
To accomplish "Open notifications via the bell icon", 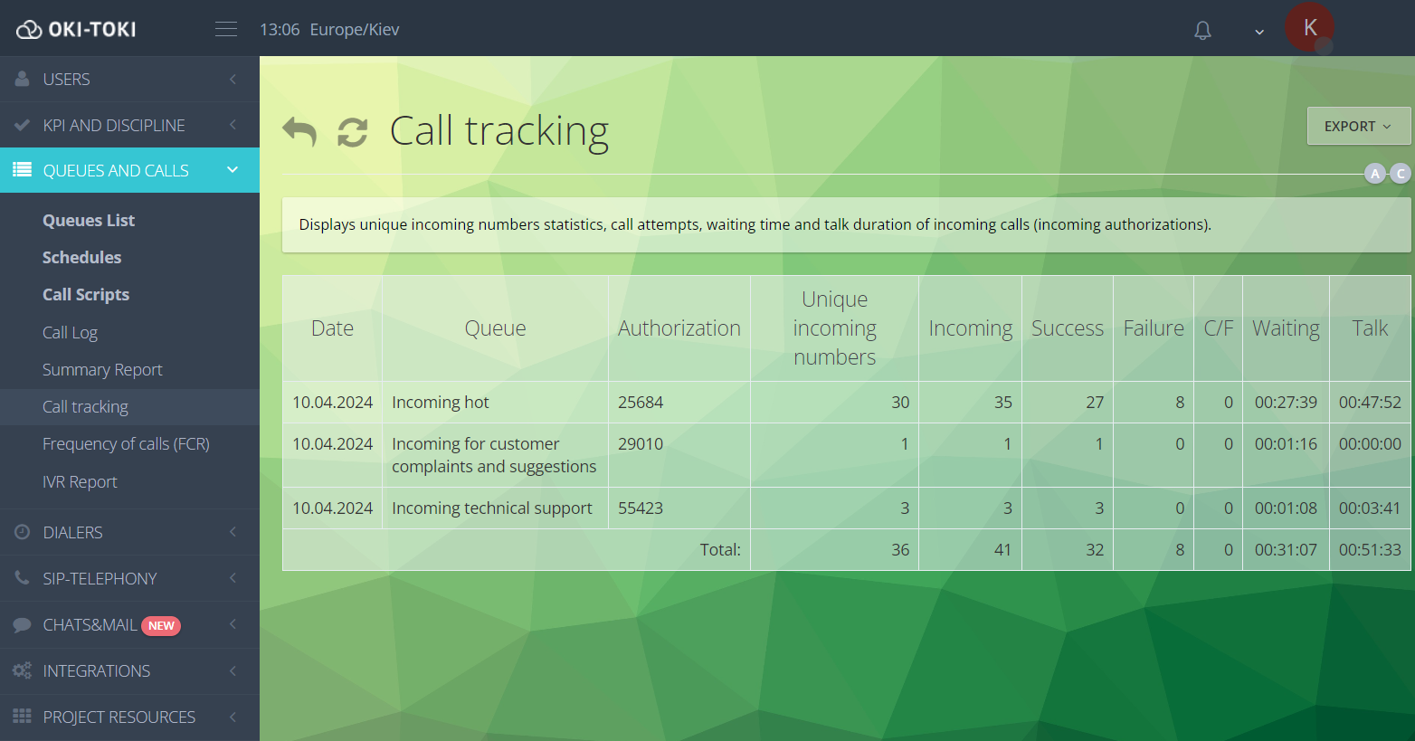I will [1202, 30].
